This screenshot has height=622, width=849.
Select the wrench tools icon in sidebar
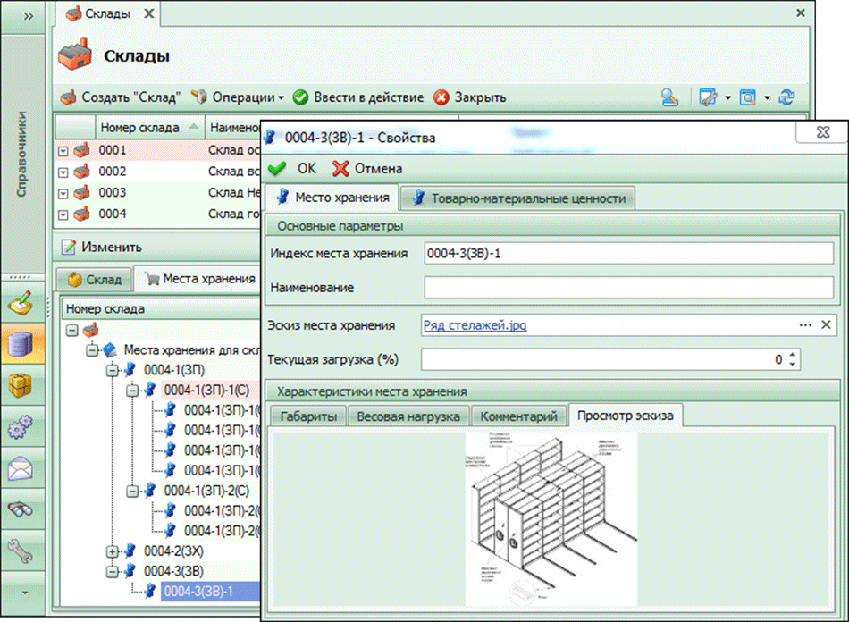[21, 551]
